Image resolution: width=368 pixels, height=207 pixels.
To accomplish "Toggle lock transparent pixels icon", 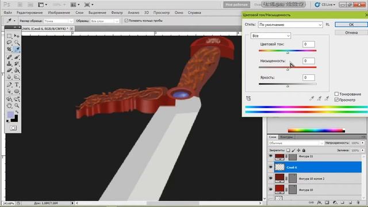I will tap(288, 150).
